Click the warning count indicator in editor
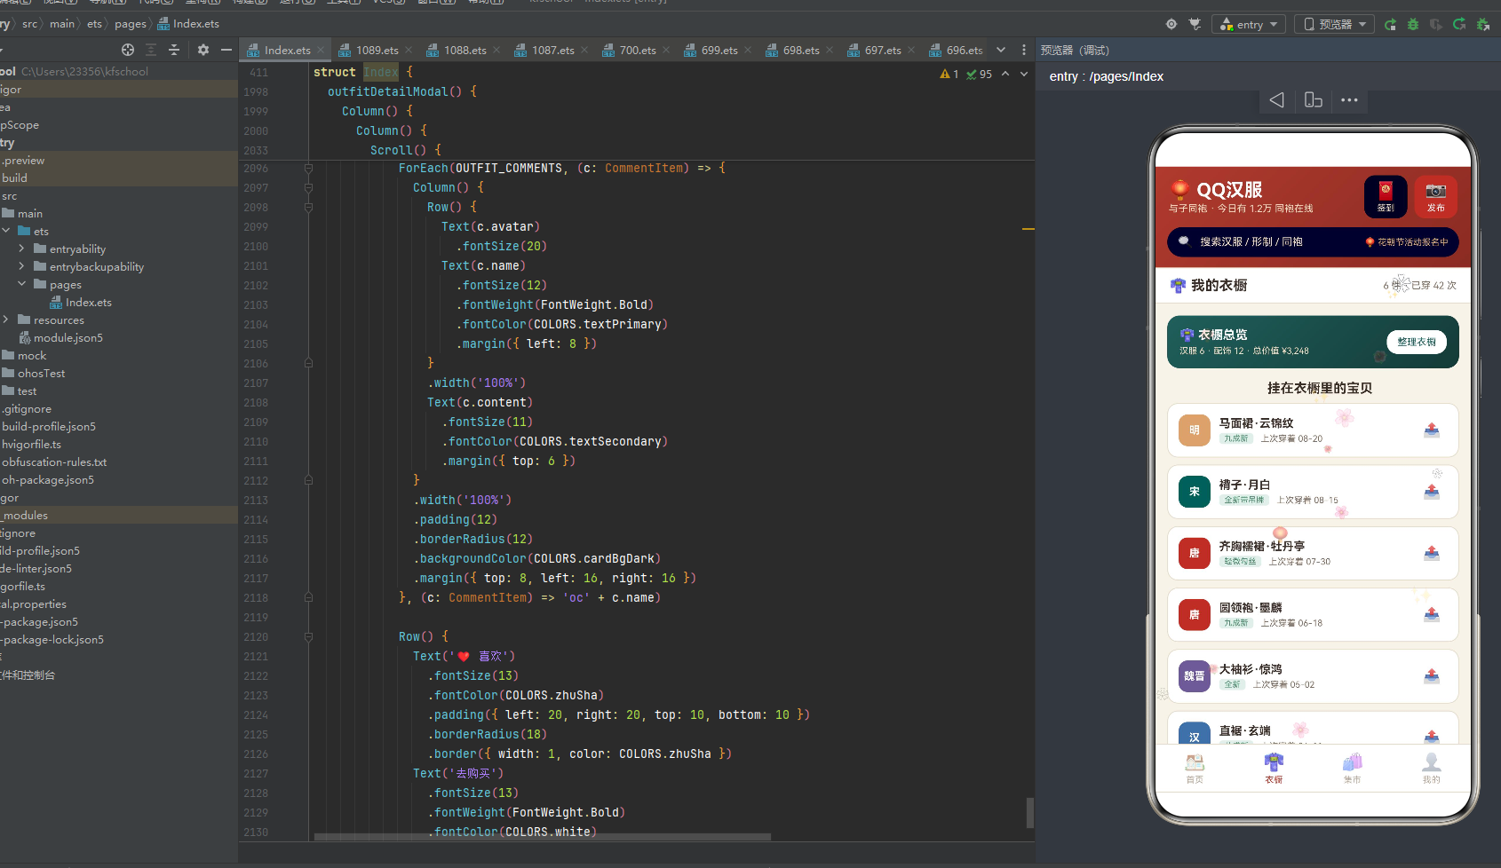Image resolution: width=1501 pixels, height=868 pixels. click(x=949, y=74)
